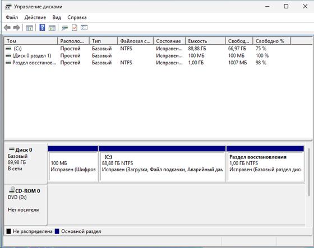Select the (C:) volume row
This screenshot has width=314, height=248.
click(158, 49)
